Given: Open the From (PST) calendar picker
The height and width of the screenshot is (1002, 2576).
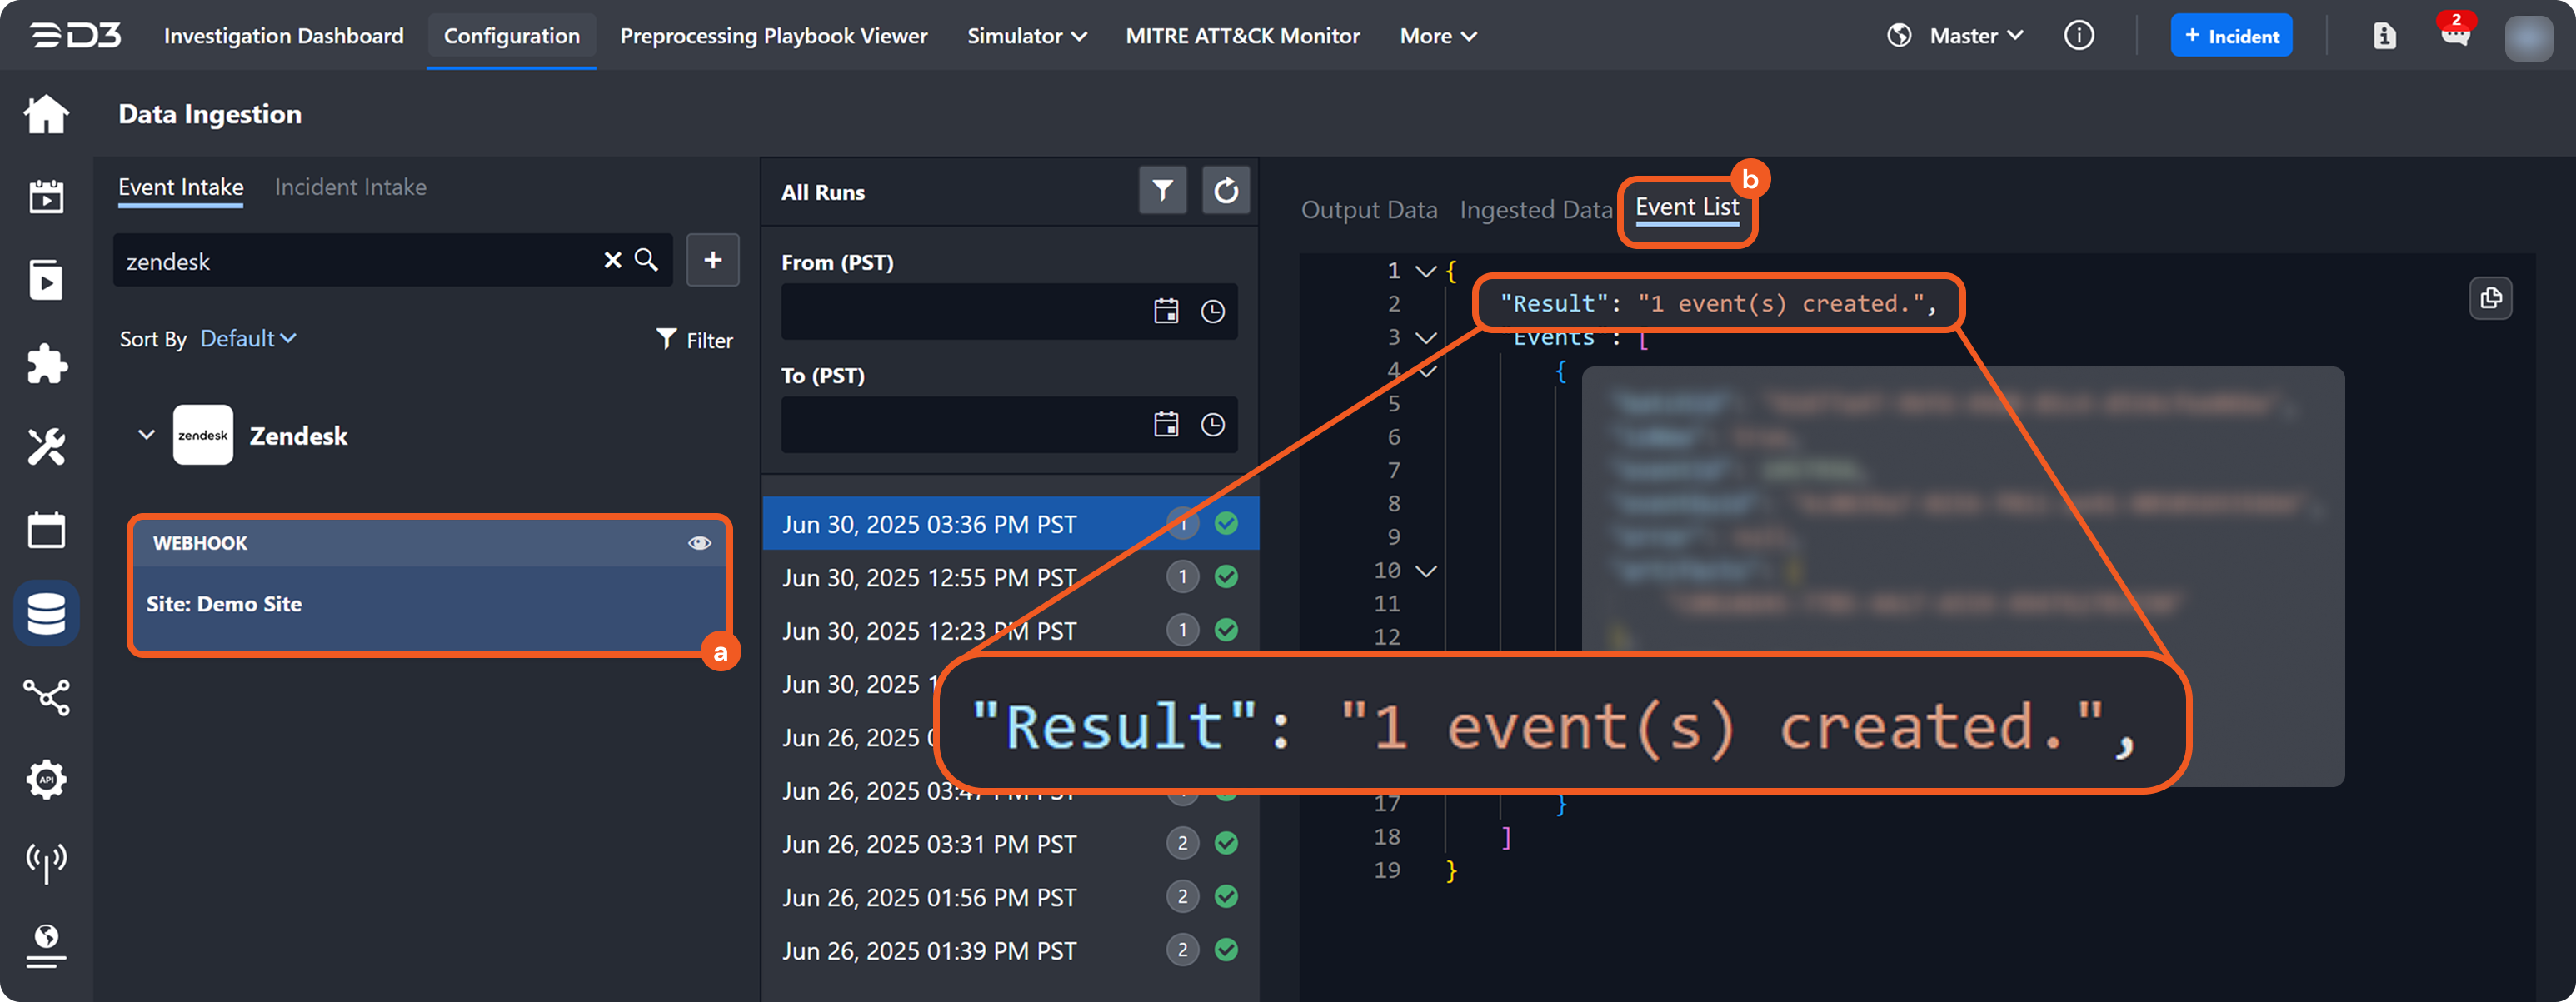Looking at the screenshot, I should (1166, 312).
